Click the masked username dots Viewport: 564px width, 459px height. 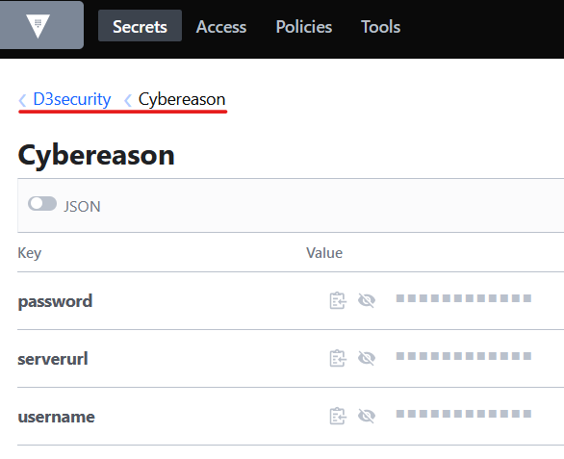pos(464,414)
